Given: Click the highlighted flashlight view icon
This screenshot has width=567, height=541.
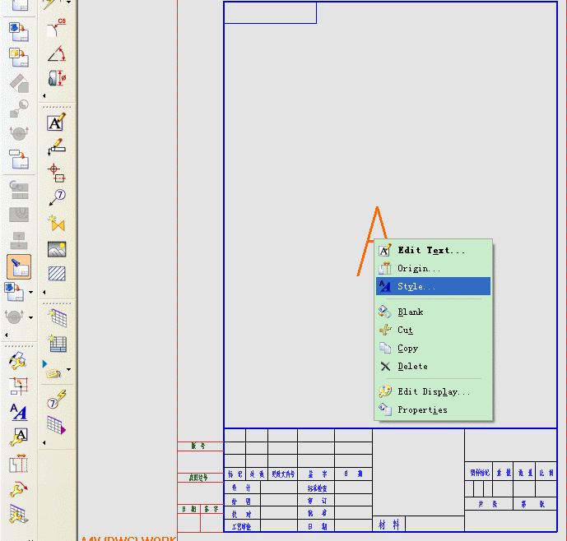Looking at the screenshot, I should click(19, 266).
